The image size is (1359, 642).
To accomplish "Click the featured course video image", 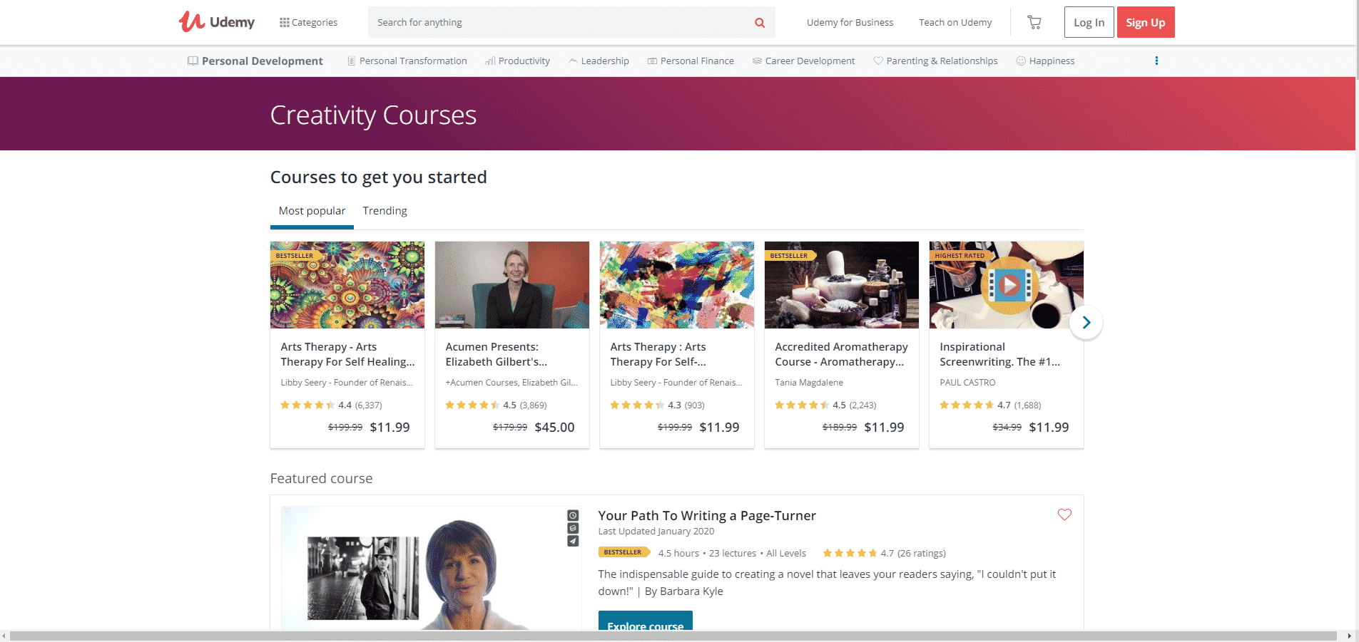I will pos(431,568).
